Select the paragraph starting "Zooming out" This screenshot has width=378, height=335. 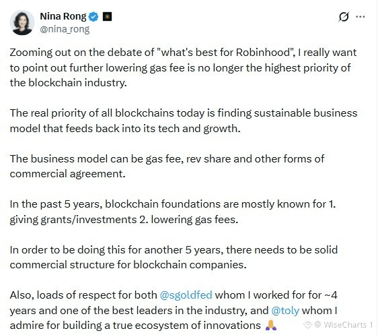[x=183, y=67]
